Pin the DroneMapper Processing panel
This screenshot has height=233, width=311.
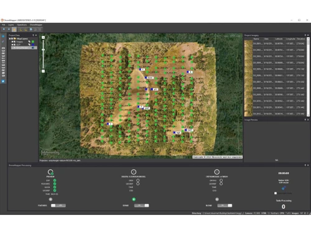click(x=305, y=165)
